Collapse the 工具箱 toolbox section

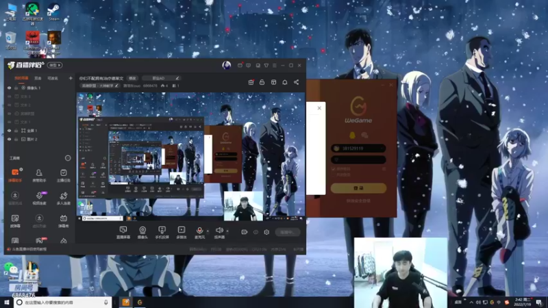pyautogui.click(x=68, y=158)
